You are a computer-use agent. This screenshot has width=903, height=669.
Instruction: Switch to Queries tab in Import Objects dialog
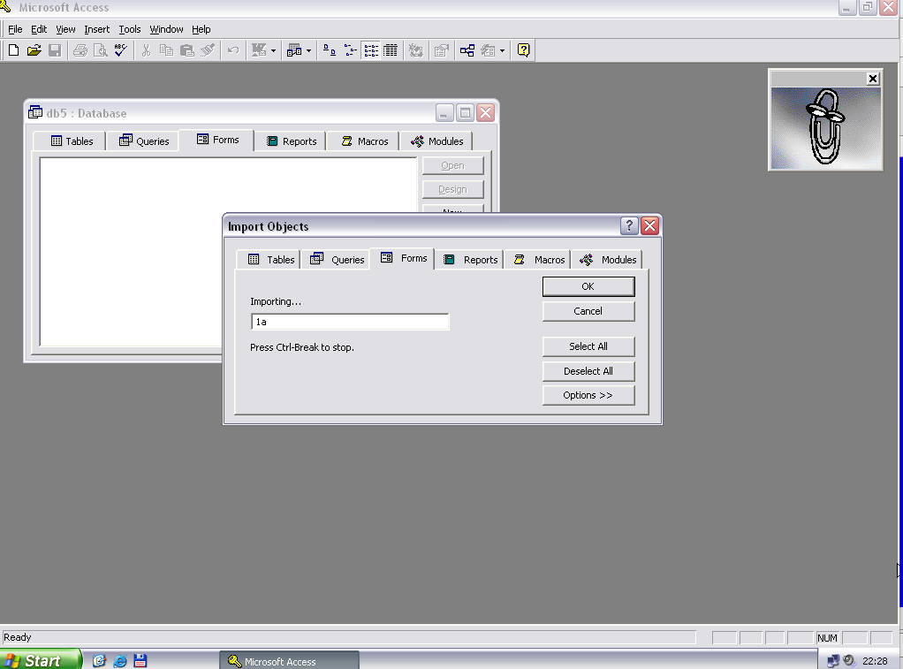[337, 260]
